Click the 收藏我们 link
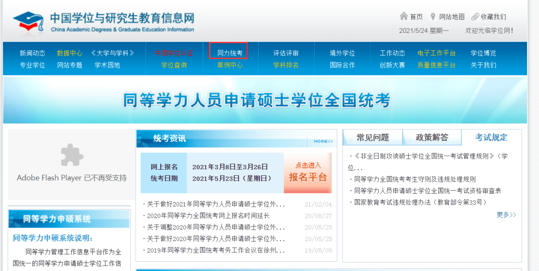The image size is (539, 271). [493, 17]
